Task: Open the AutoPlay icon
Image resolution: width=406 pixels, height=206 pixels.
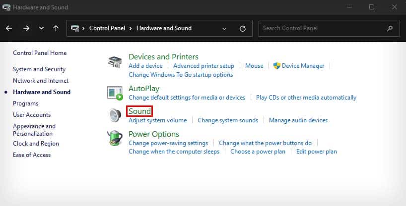Action: [115, 93]
